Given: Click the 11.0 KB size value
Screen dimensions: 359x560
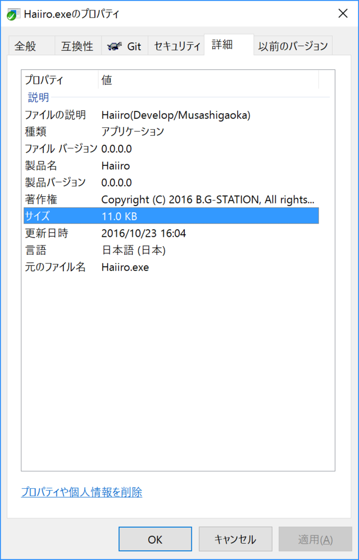Looking at the screenshot, I should pyautogui.click(x=119, y=217).
